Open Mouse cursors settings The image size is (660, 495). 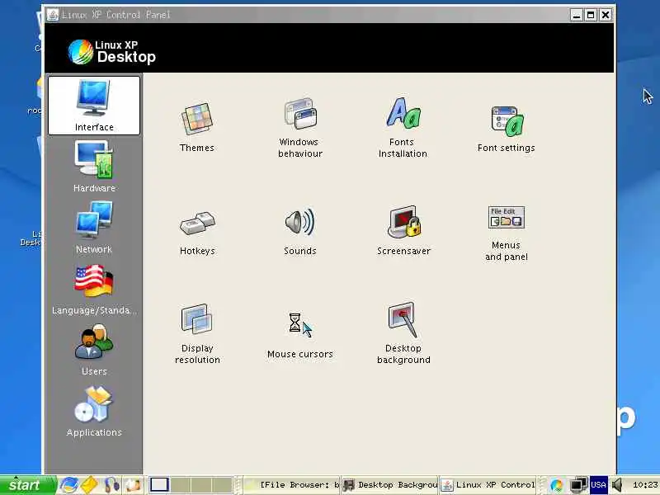299,335
